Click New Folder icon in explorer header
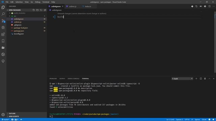This screenshot has width=216, height=121. point(37,10)
